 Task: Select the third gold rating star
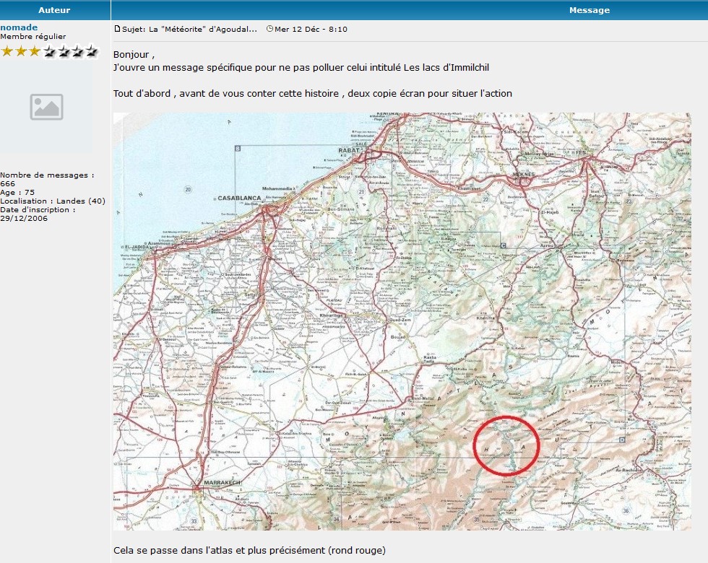coord(35,51)
